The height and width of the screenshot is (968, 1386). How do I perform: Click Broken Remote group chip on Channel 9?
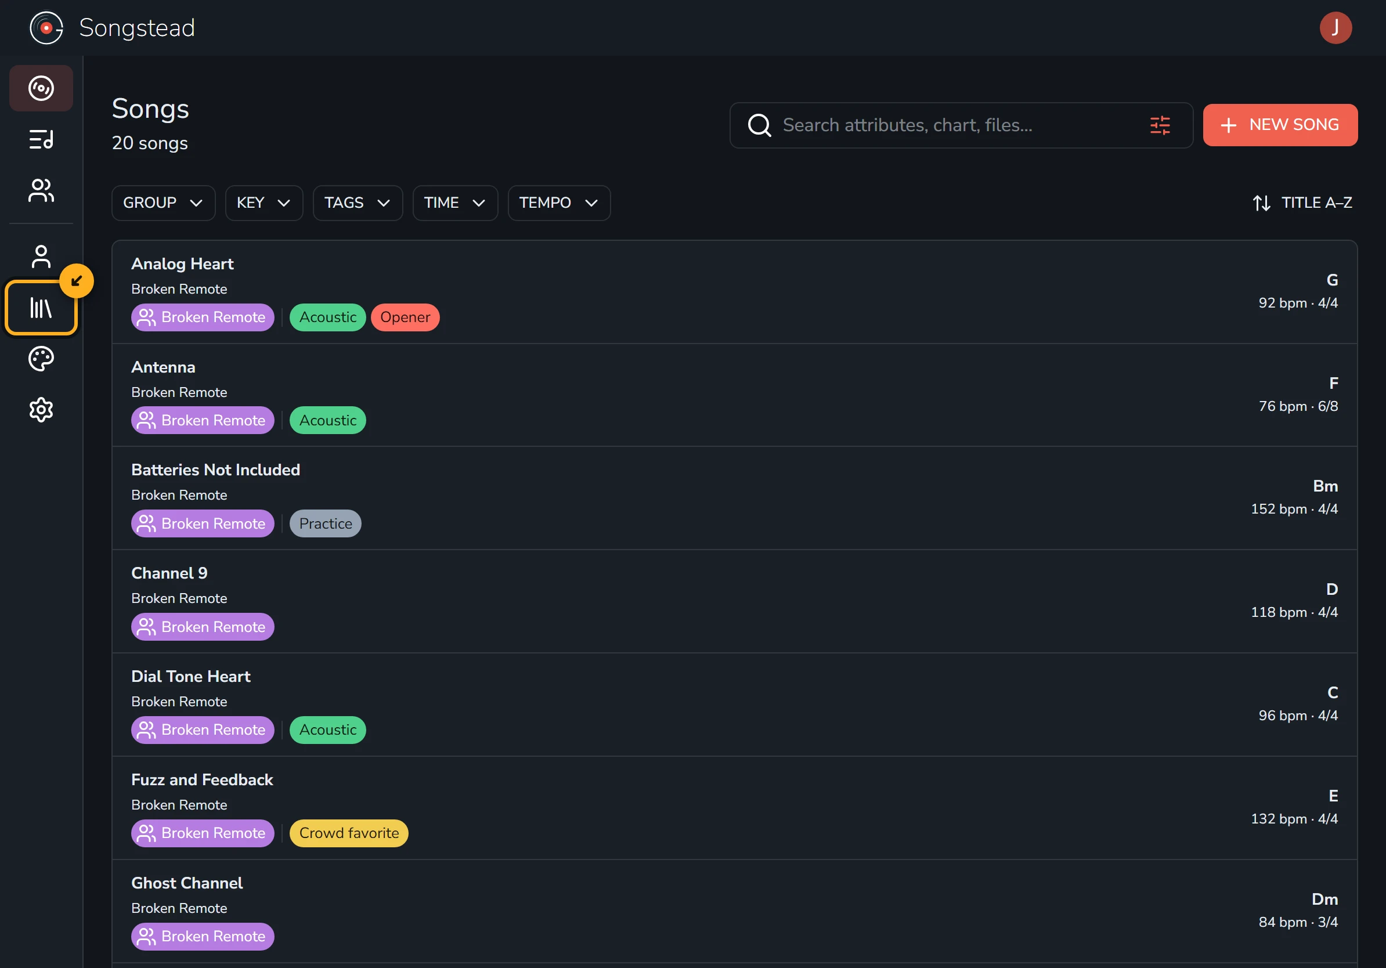tap(202, 627)
